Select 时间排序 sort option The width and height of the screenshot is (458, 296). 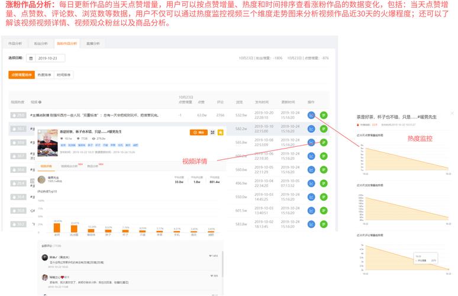pos(63,75)
